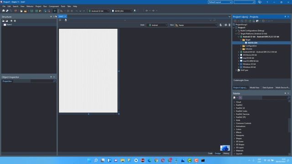
Task: Expand the Windows 32-bit platform node
Action: point(239,64)
